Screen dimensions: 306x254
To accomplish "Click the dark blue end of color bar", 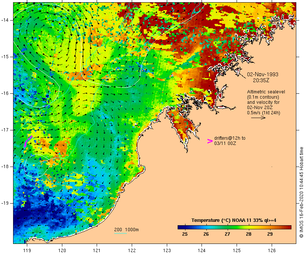I will pyautogui.click(x=181, y=227).
